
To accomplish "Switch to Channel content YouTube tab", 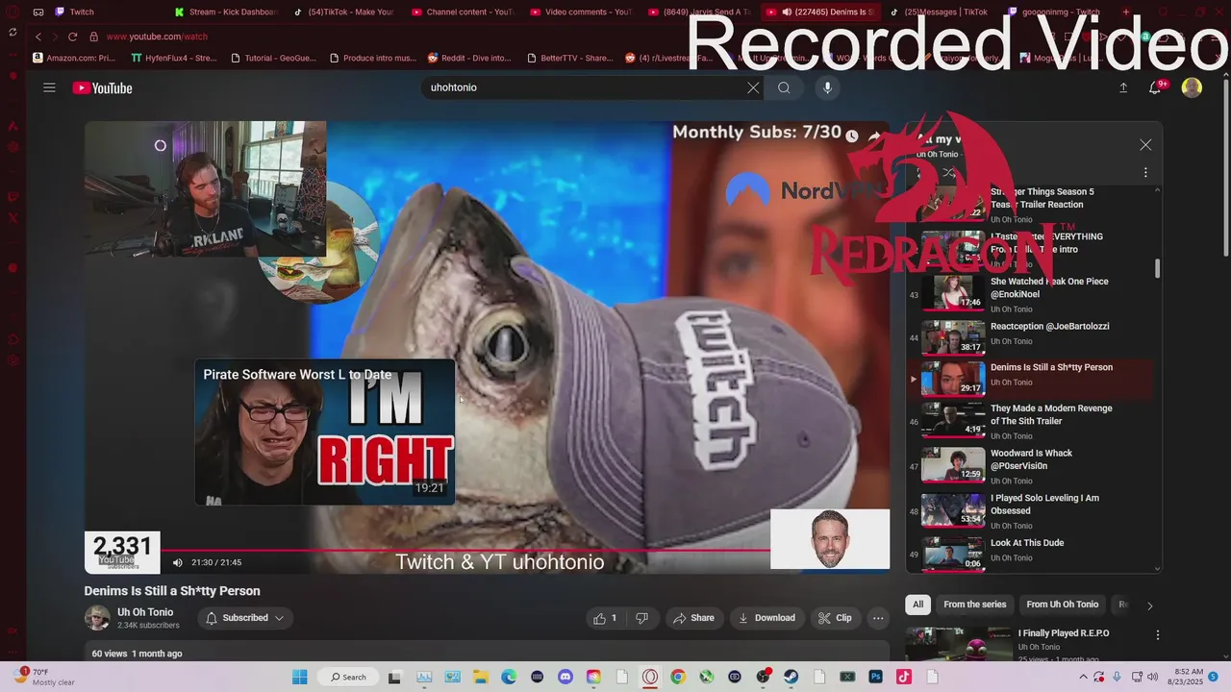I will click(x=462, y=12).
